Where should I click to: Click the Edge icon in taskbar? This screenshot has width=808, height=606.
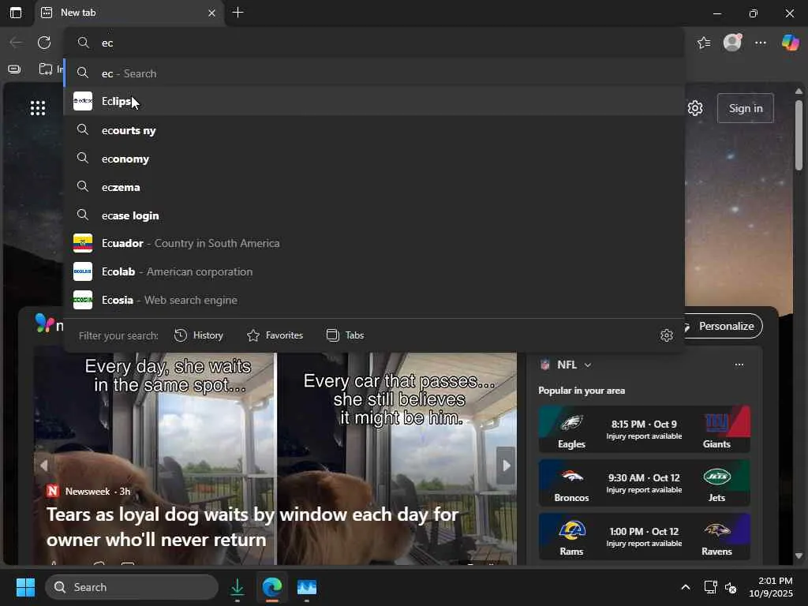coord(272,587)
